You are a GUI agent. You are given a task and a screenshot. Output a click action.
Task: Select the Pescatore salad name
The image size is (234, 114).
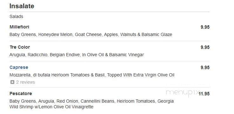pyautogui.click(x=21, y=93)
